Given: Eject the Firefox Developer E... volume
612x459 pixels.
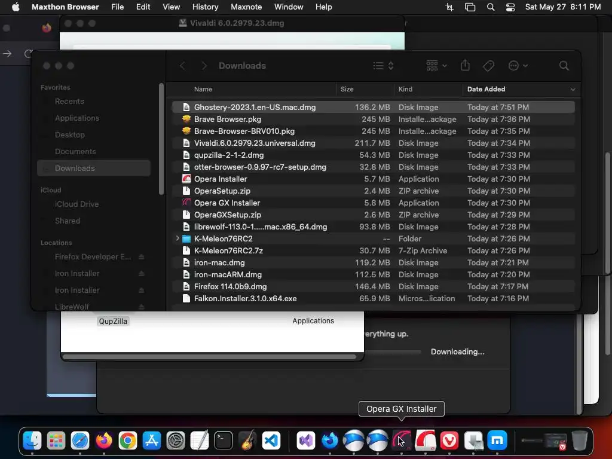Looking at the screenshot, I should click(x=141, y=257).
